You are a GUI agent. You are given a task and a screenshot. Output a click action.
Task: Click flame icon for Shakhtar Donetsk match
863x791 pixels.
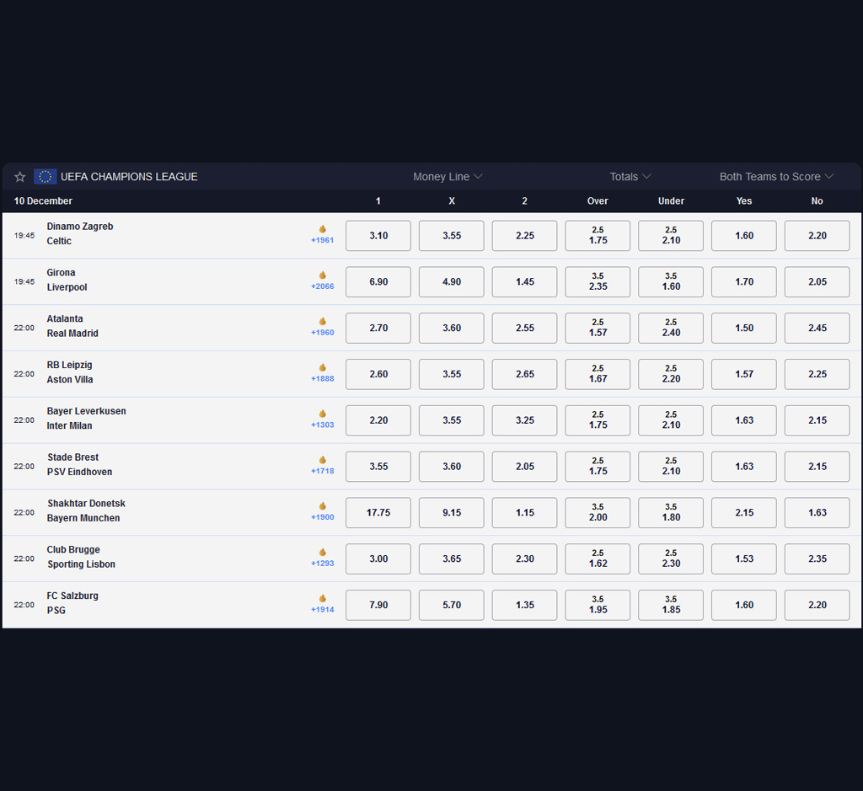pos(322,506)
